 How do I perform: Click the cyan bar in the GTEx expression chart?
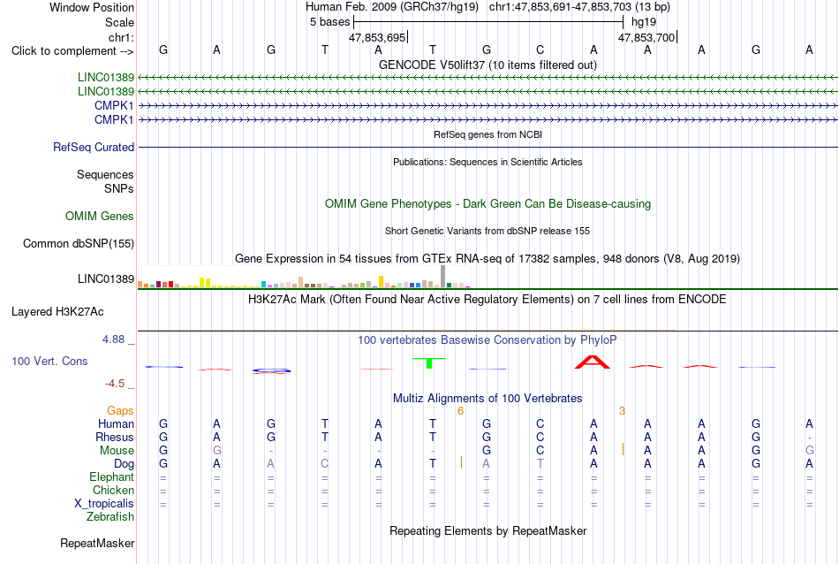[x=263, y=285]
